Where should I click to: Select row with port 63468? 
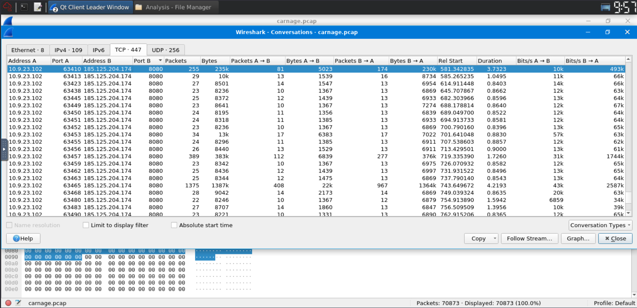[316, 193]
